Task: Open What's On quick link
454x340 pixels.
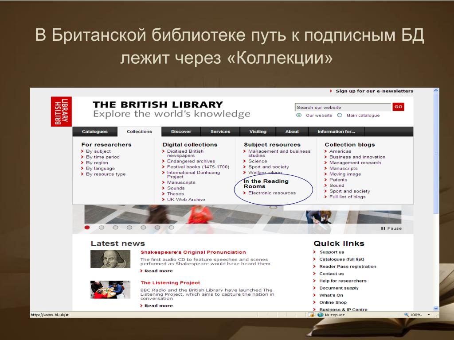Action: click(331, 295)
